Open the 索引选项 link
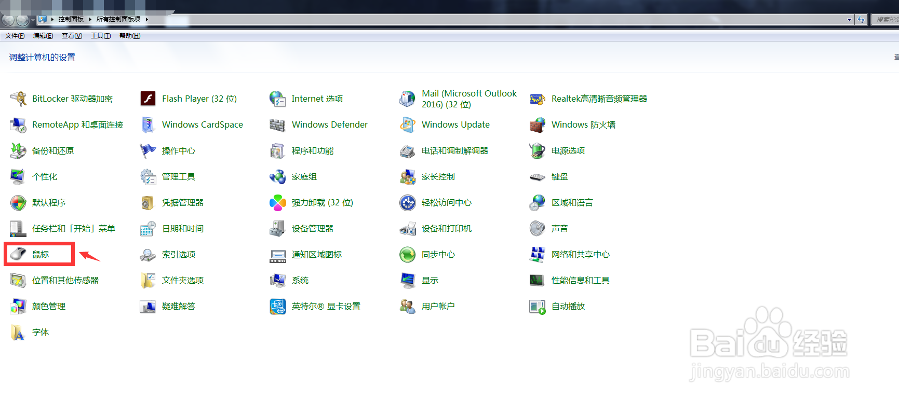899x402 pixels. tap(179, 254)
